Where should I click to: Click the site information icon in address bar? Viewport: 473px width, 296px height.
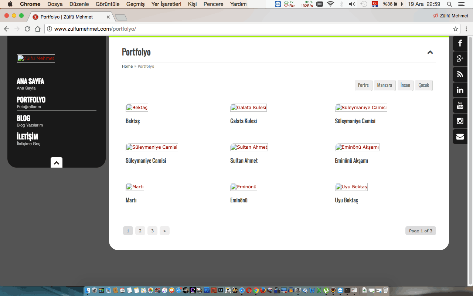[x=50, y=29]
